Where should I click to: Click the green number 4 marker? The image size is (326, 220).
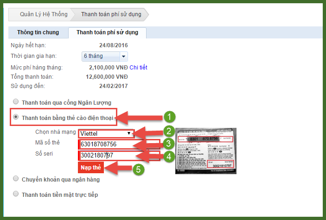(x=170, y=156)
